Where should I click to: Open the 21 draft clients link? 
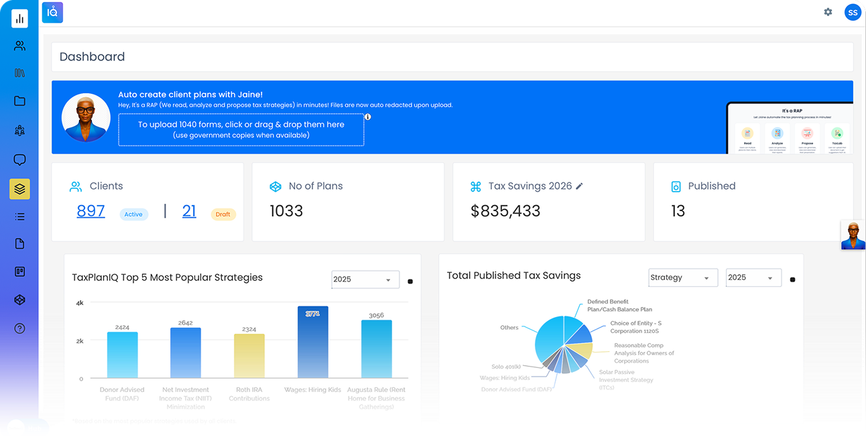[x=189, y=210]
